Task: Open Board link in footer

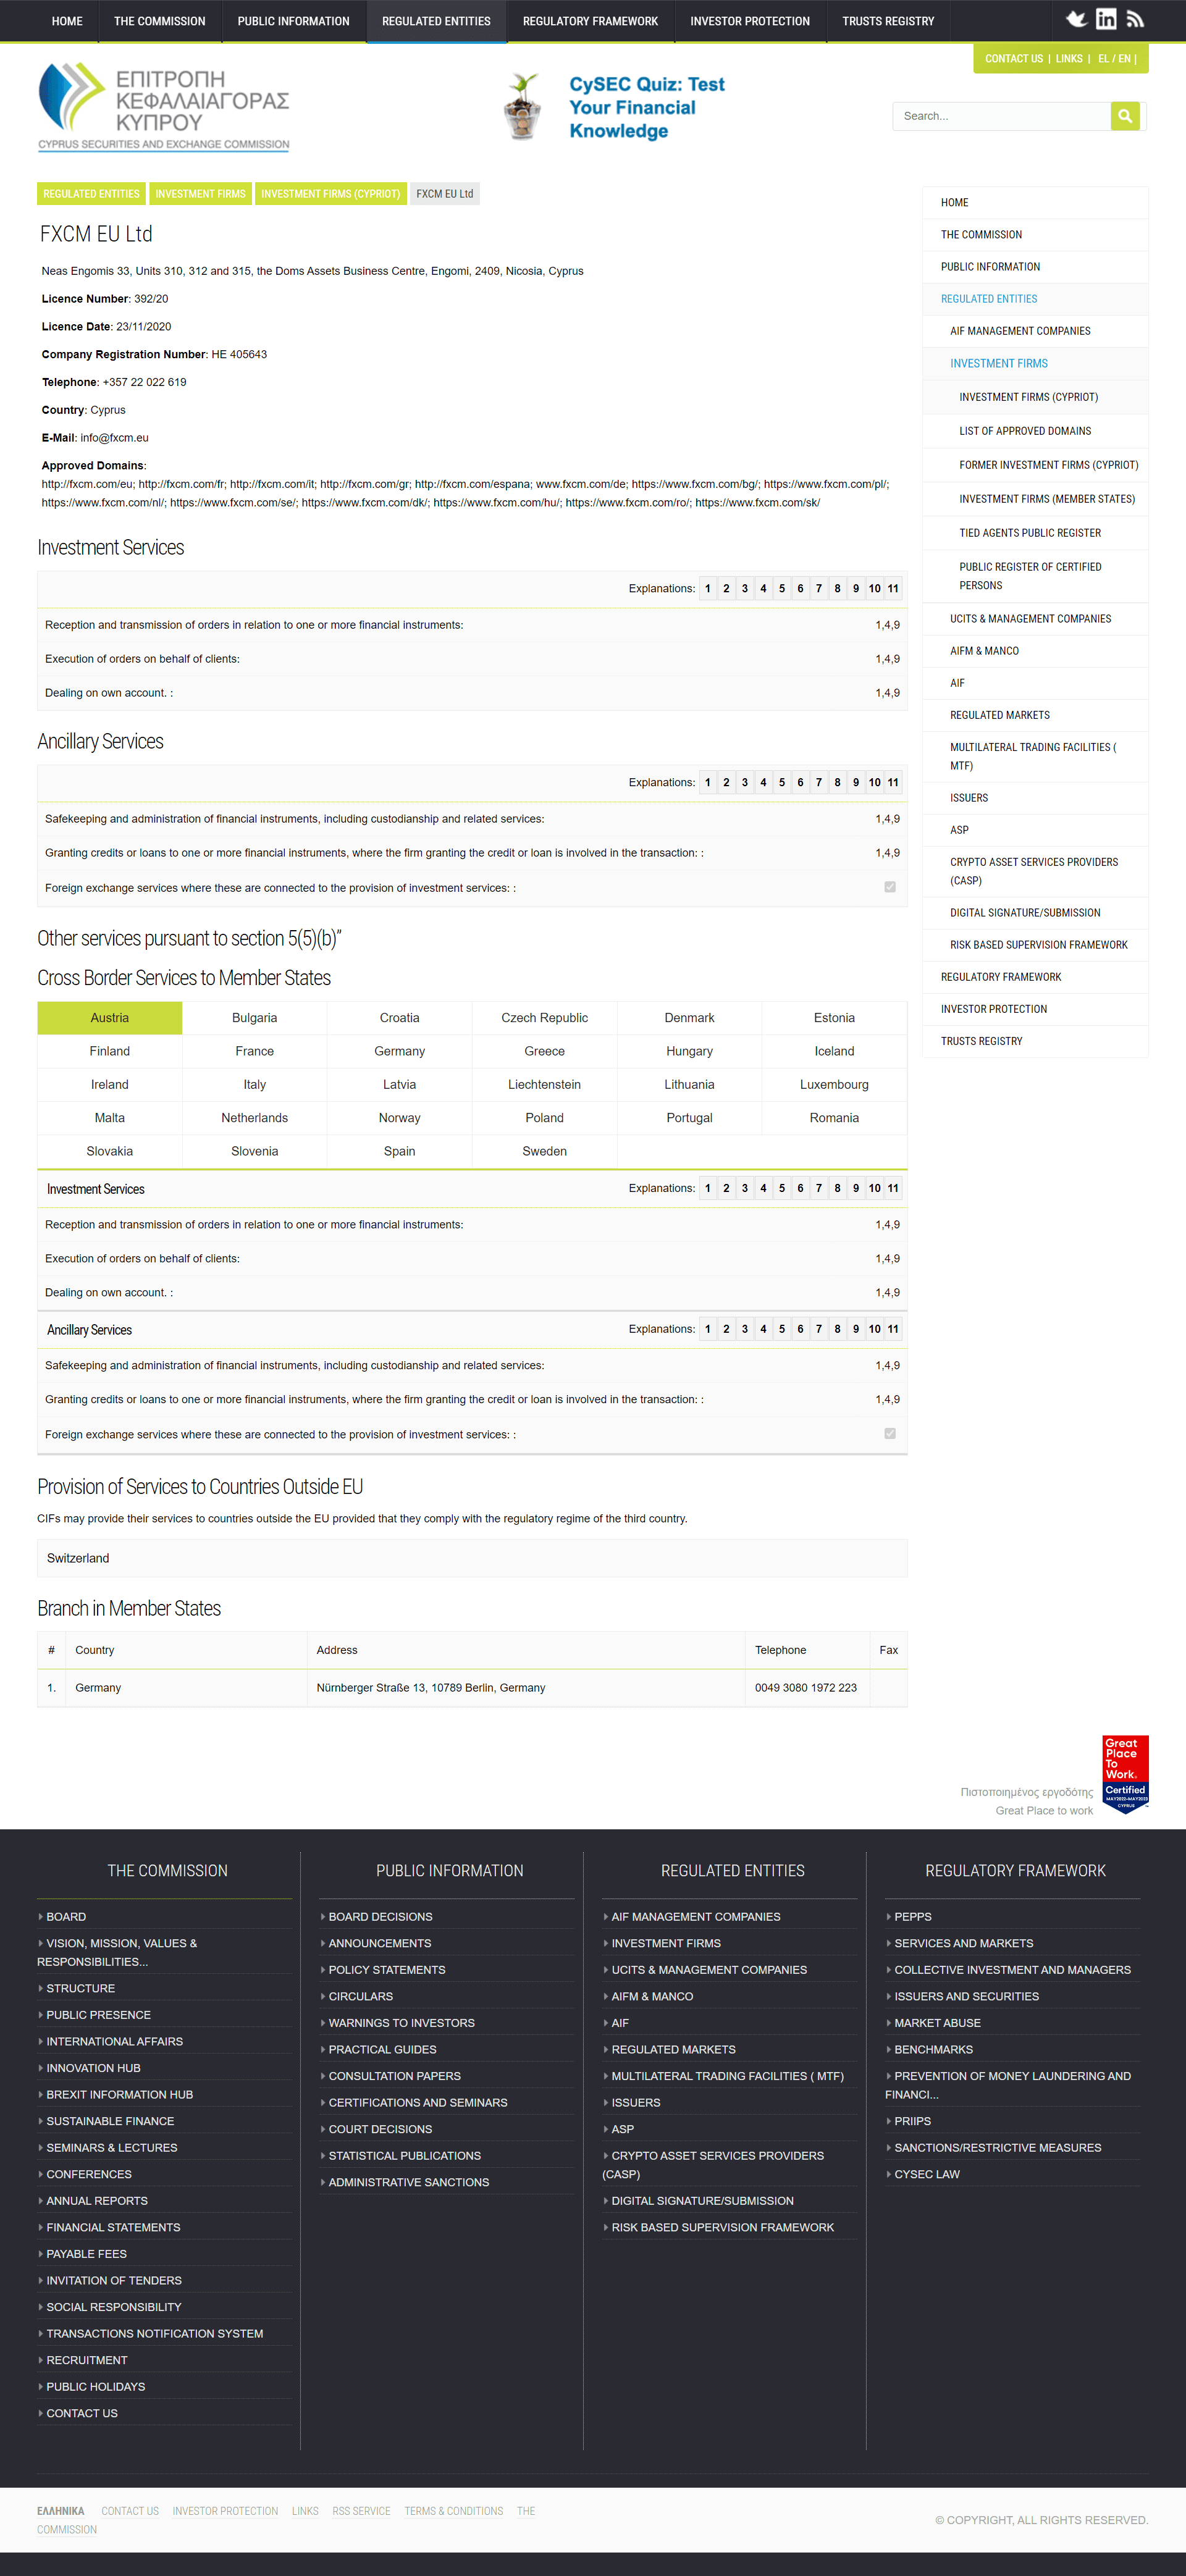Action: coord(66,1917)
